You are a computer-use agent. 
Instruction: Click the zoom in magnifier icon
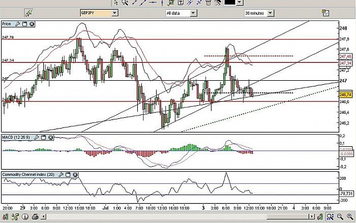[x=350, y=217]
